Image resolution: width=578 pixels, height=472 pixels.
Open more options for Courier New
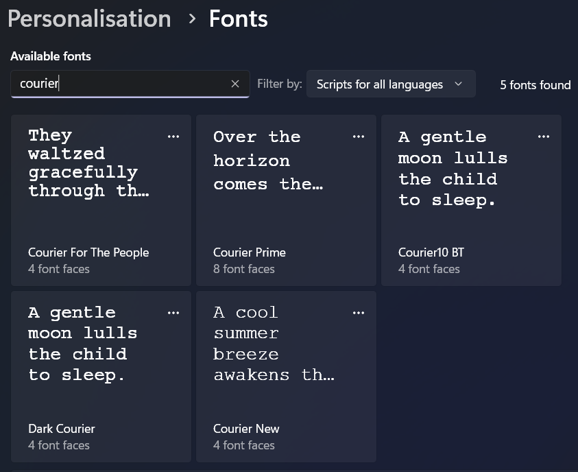[359, 313]
